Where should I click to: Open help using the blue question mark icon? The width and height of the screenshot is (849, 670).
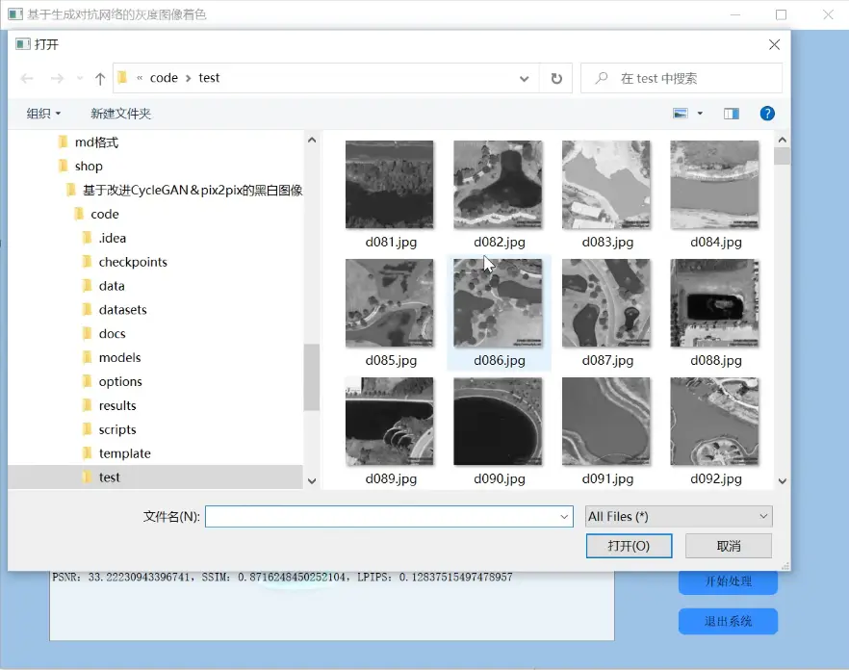(767, 113)
